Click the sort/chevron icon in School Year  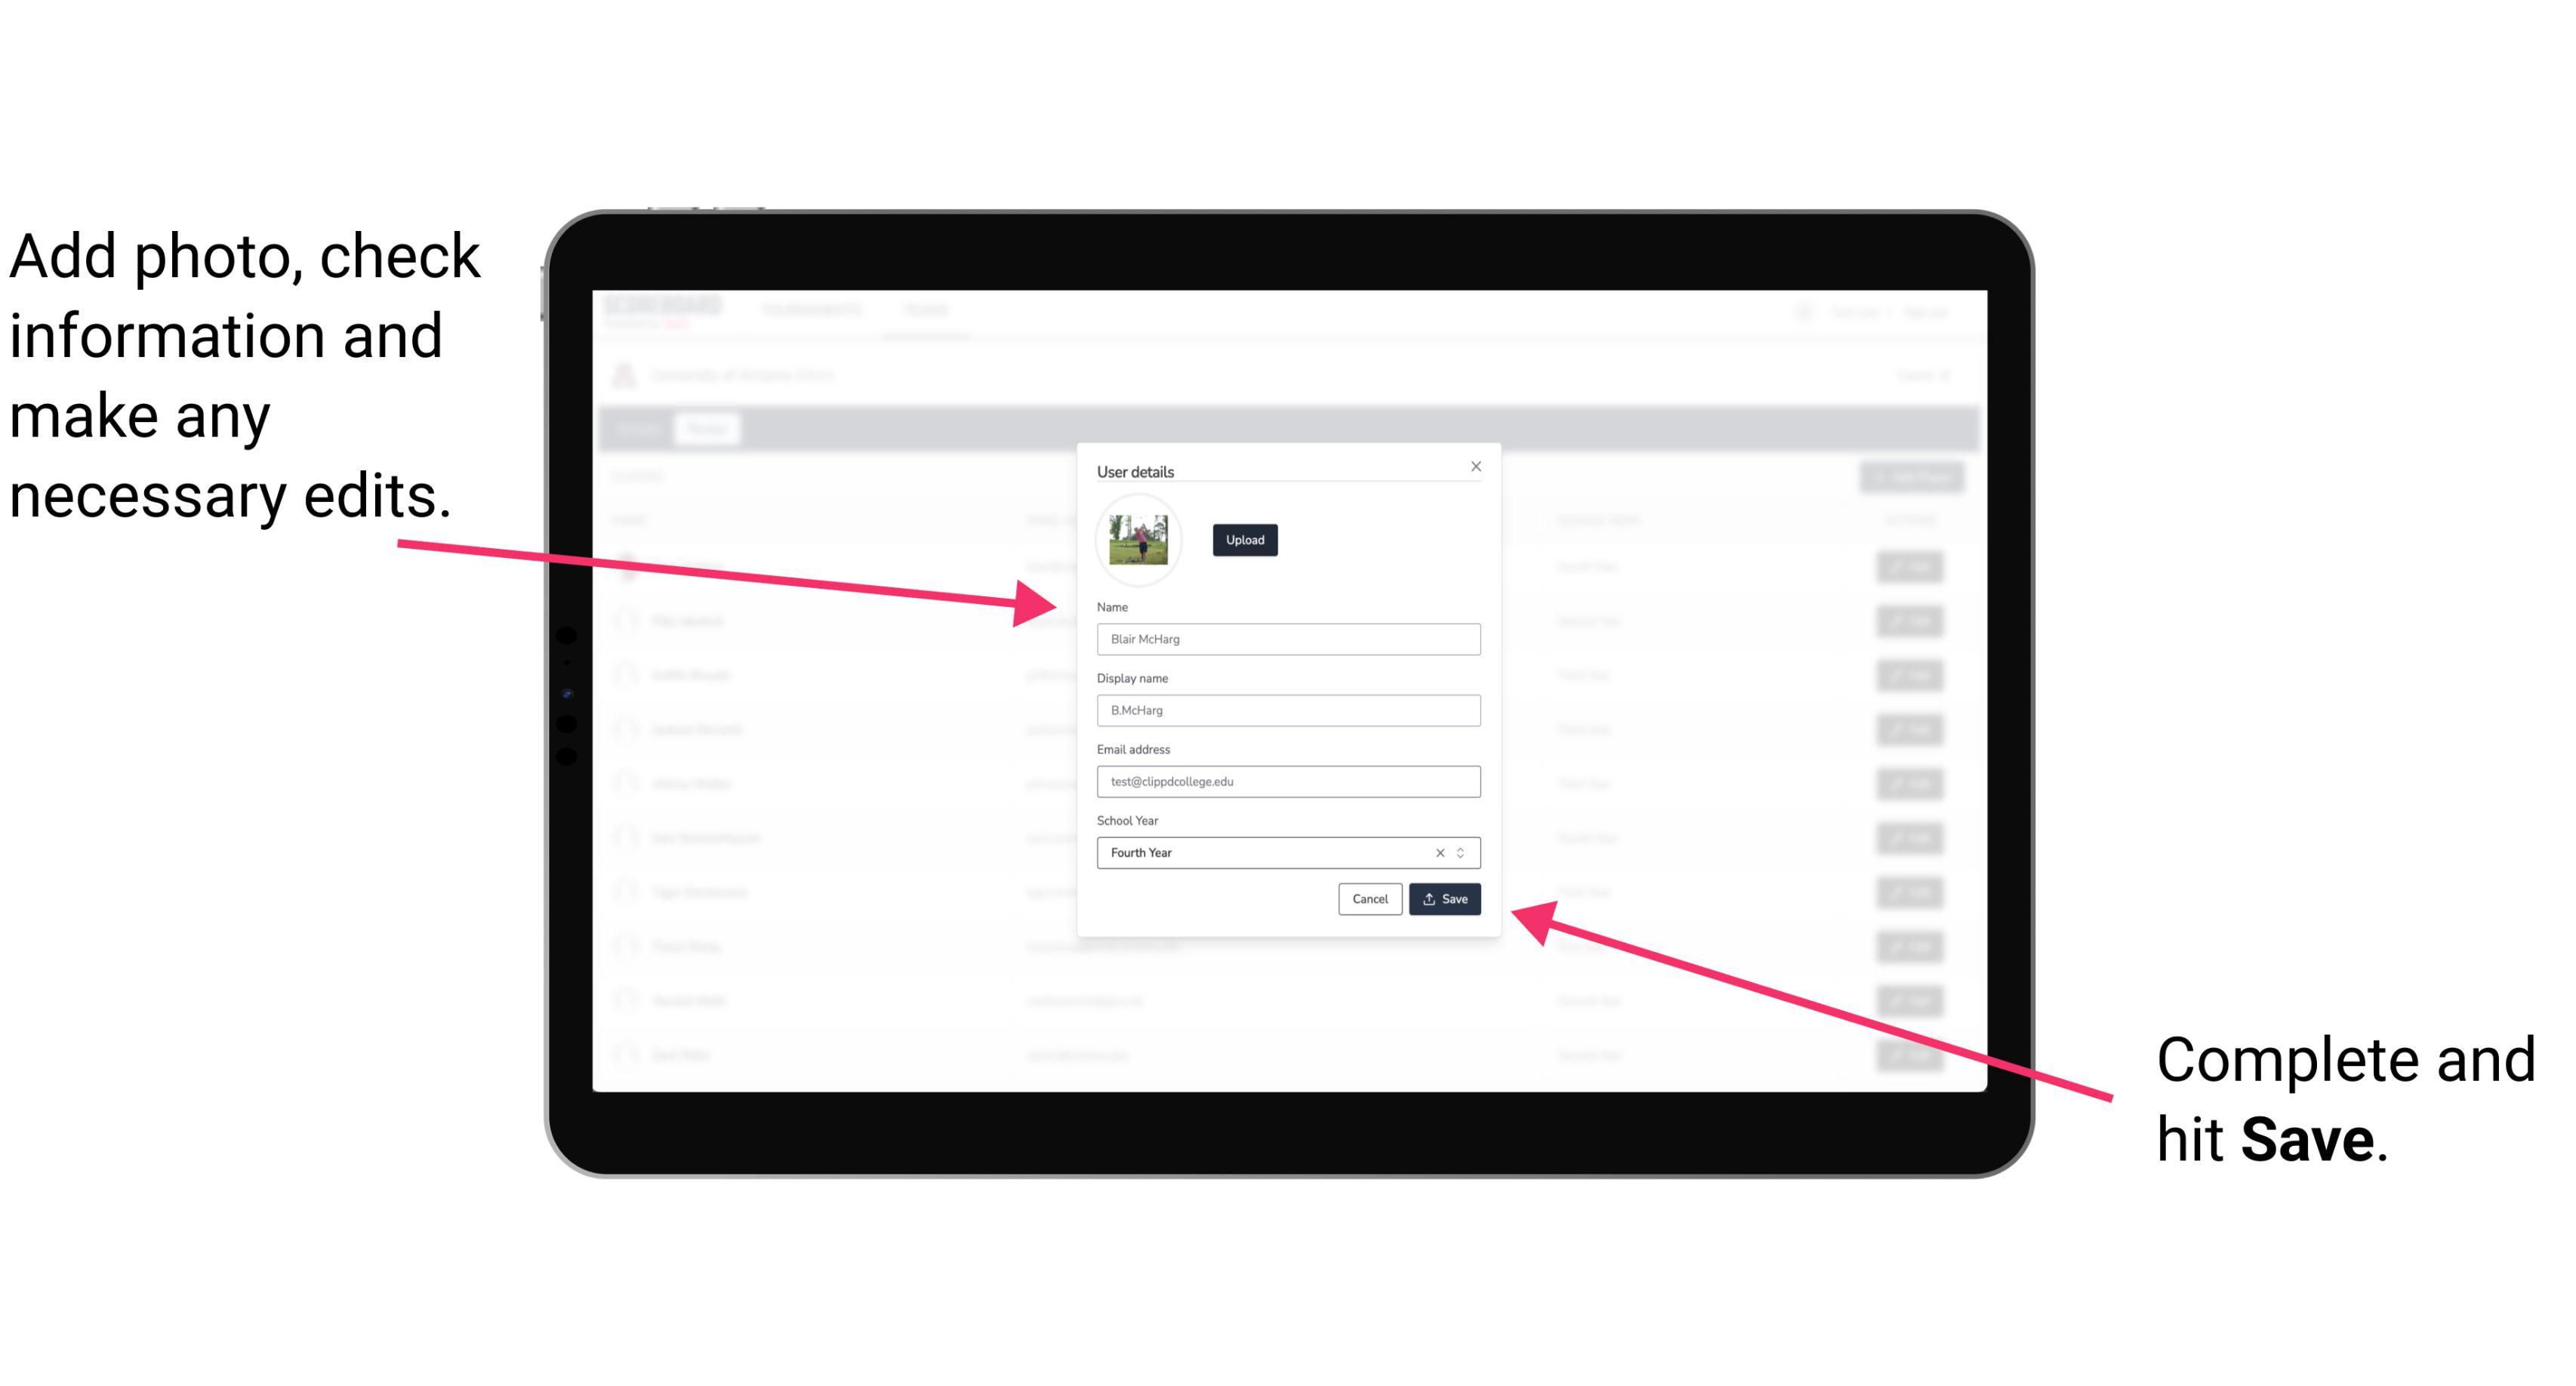tap(1463, 852)
